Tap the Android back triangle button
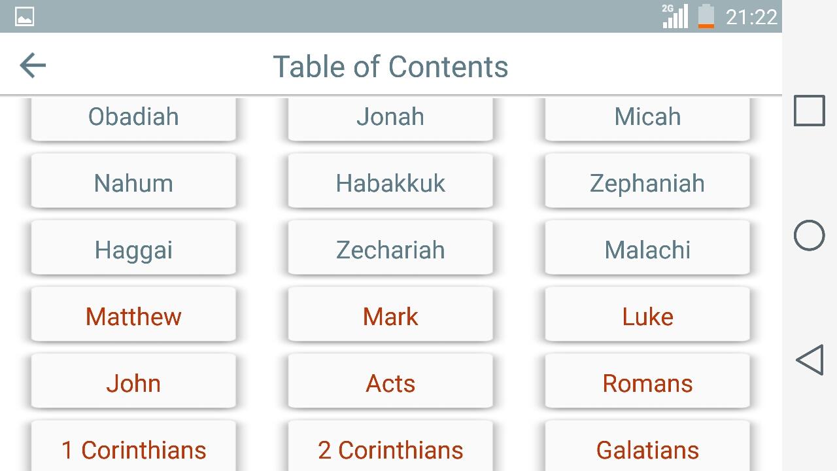This screenshot has width=837, height=471. (x=810, y=360)
